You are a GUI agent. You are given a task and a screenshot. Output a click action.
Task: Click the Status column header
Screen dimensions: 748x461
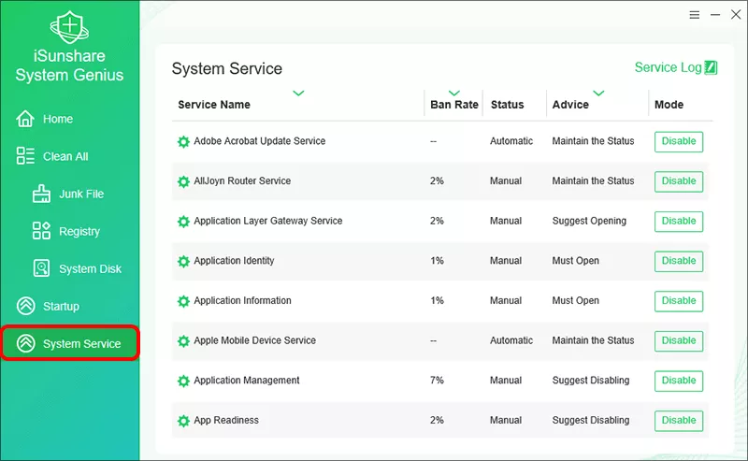coord(507,105)
